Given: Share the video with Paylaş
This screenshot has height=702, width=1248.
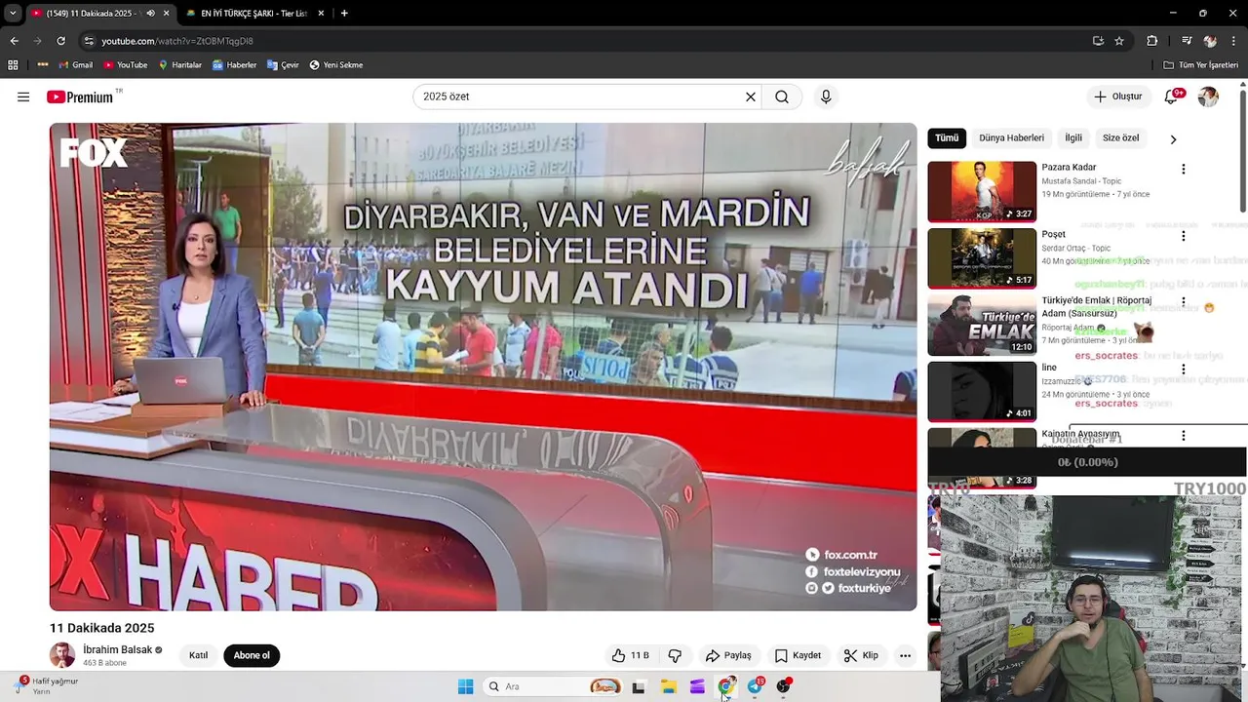Looking at the screenshot, I should [728, 655].
